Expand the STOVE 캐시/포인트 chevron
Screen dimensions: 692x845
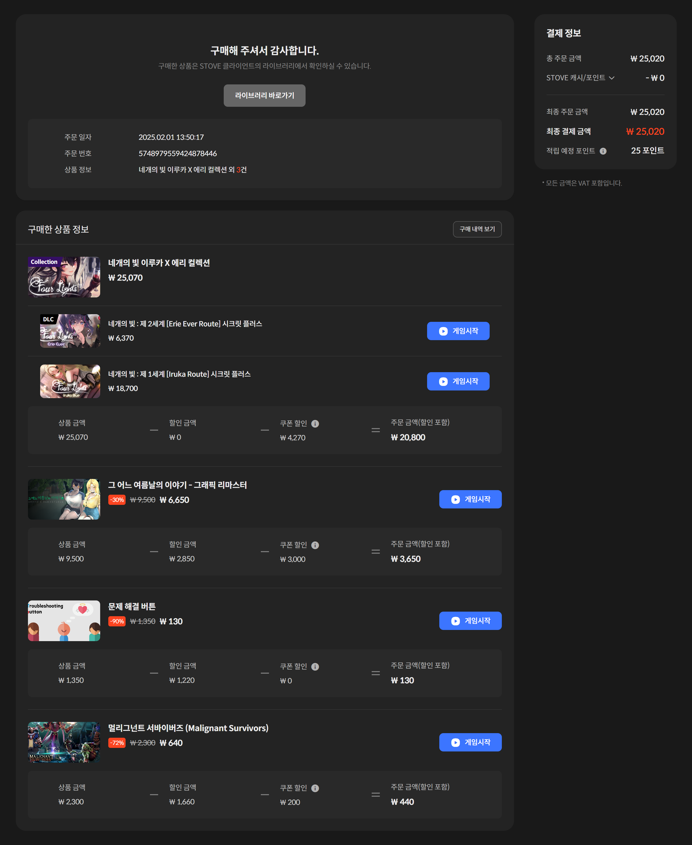click(611, 78)
